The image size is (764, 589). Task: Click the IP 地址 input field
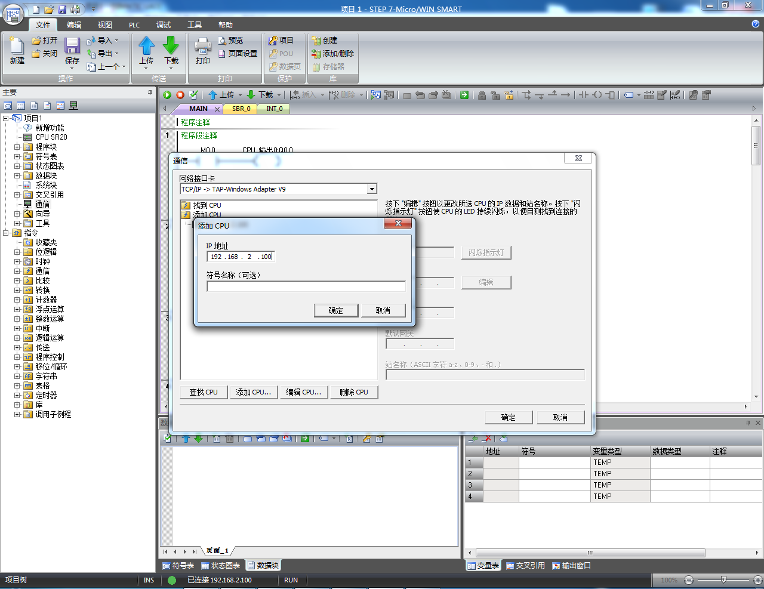(241, 257)
